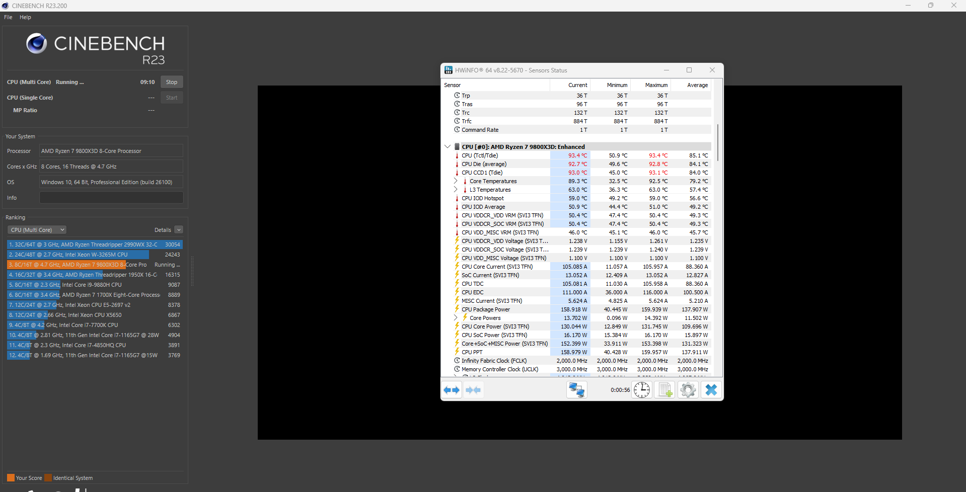Select ranking row Threadripper 2990WX 30054
Screen dimensions: 966x492
pos(95,244)
